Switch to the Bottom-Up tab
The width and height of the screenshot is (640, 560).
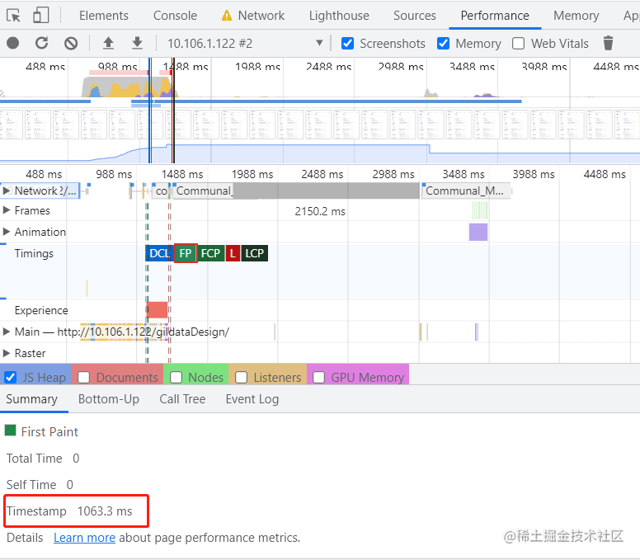pyautogui.click(x=109, y=399)
